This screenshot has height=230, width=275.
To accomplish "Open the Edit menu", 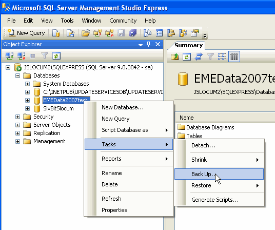I will pyautogui.click(x=28, y=21).
